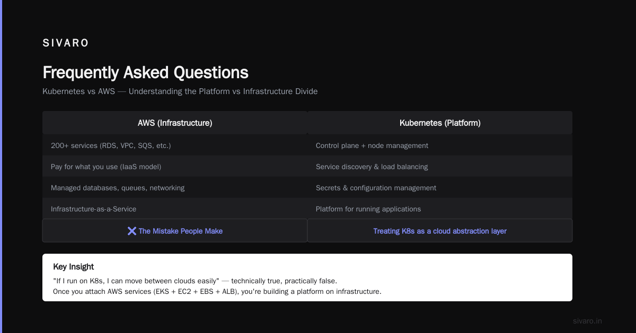The width and height of the screenshot is (636, 333).
Task: Select Control plane + node management cell
Action: click(x=440, y=145)
